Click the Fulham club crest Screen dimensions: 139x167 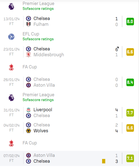[x=29, y=24]
